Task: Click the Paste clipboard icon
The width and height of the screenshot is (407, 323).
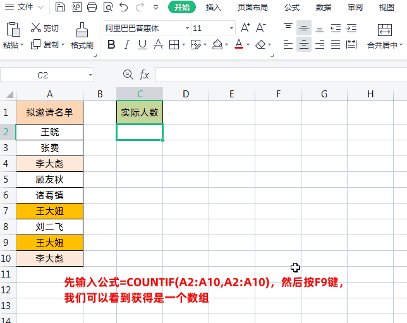Action: (x=13, y=29)
